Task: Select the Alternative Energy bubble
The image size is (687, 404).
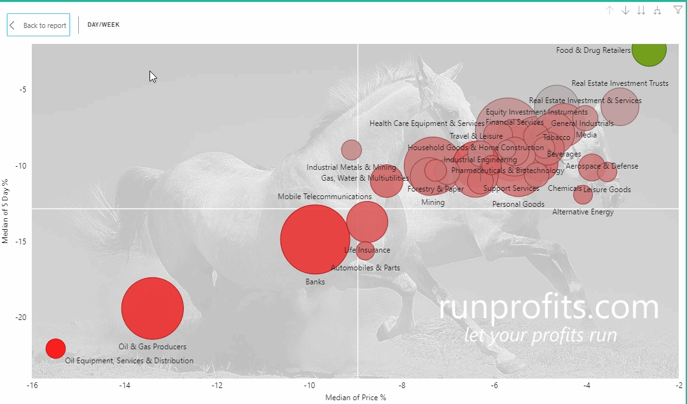Action: click(x=583, y=195)
